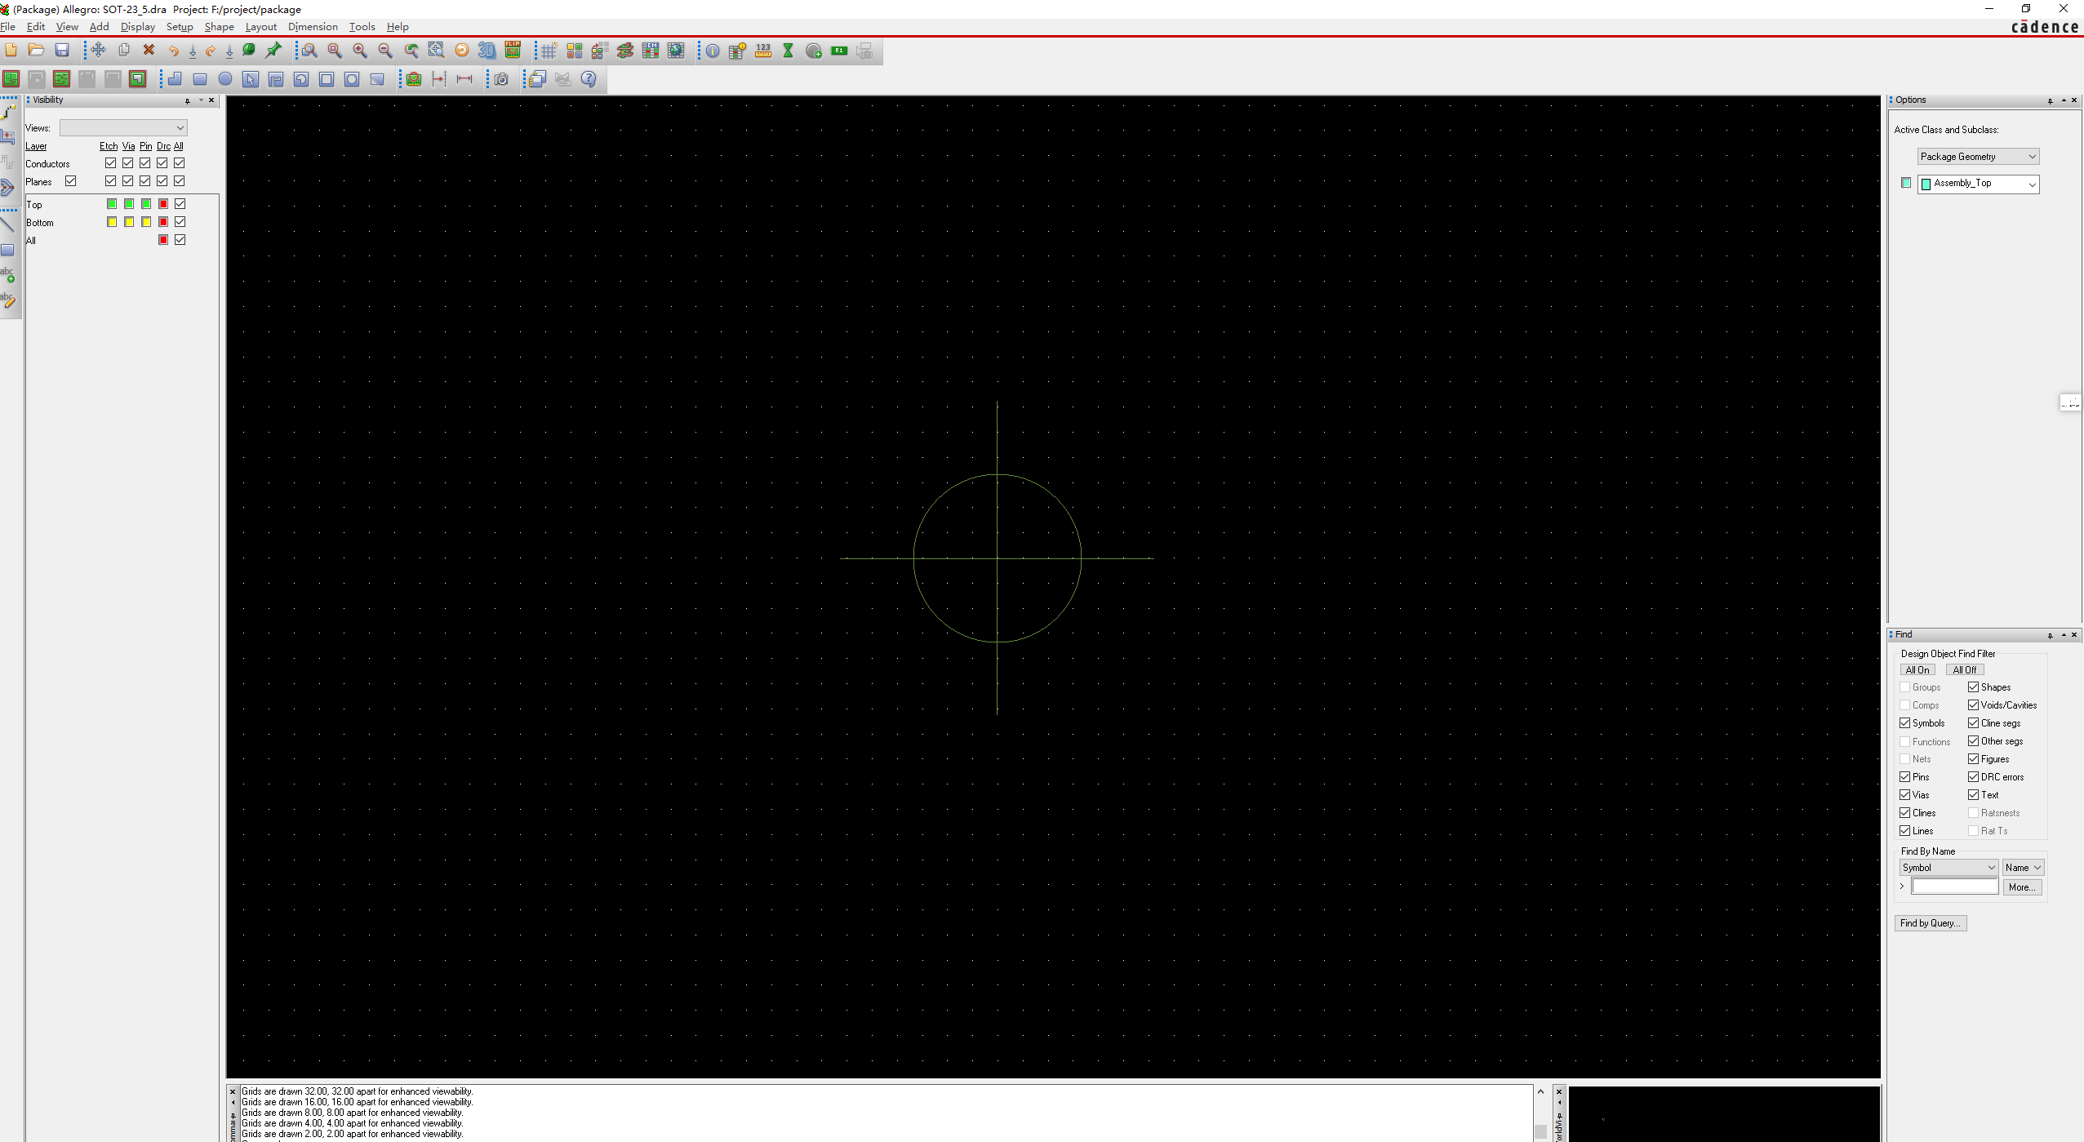Undo the last action with the curved arrow
This screenshot has height=1142, width=2084.
[x=173, y=51]
